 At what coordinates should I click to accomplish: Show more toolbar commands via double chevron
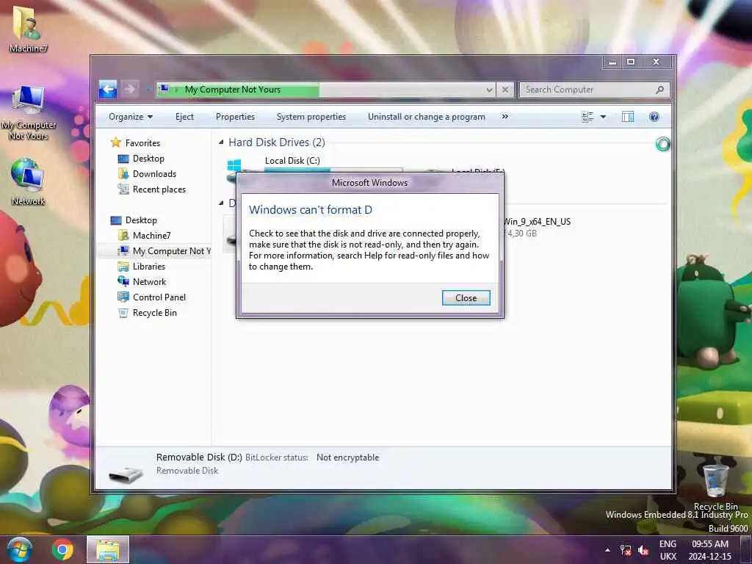click(x=505, y=117)
